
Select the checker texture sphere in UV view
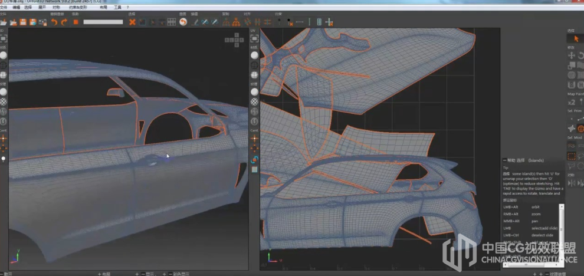tap(254, 101)
